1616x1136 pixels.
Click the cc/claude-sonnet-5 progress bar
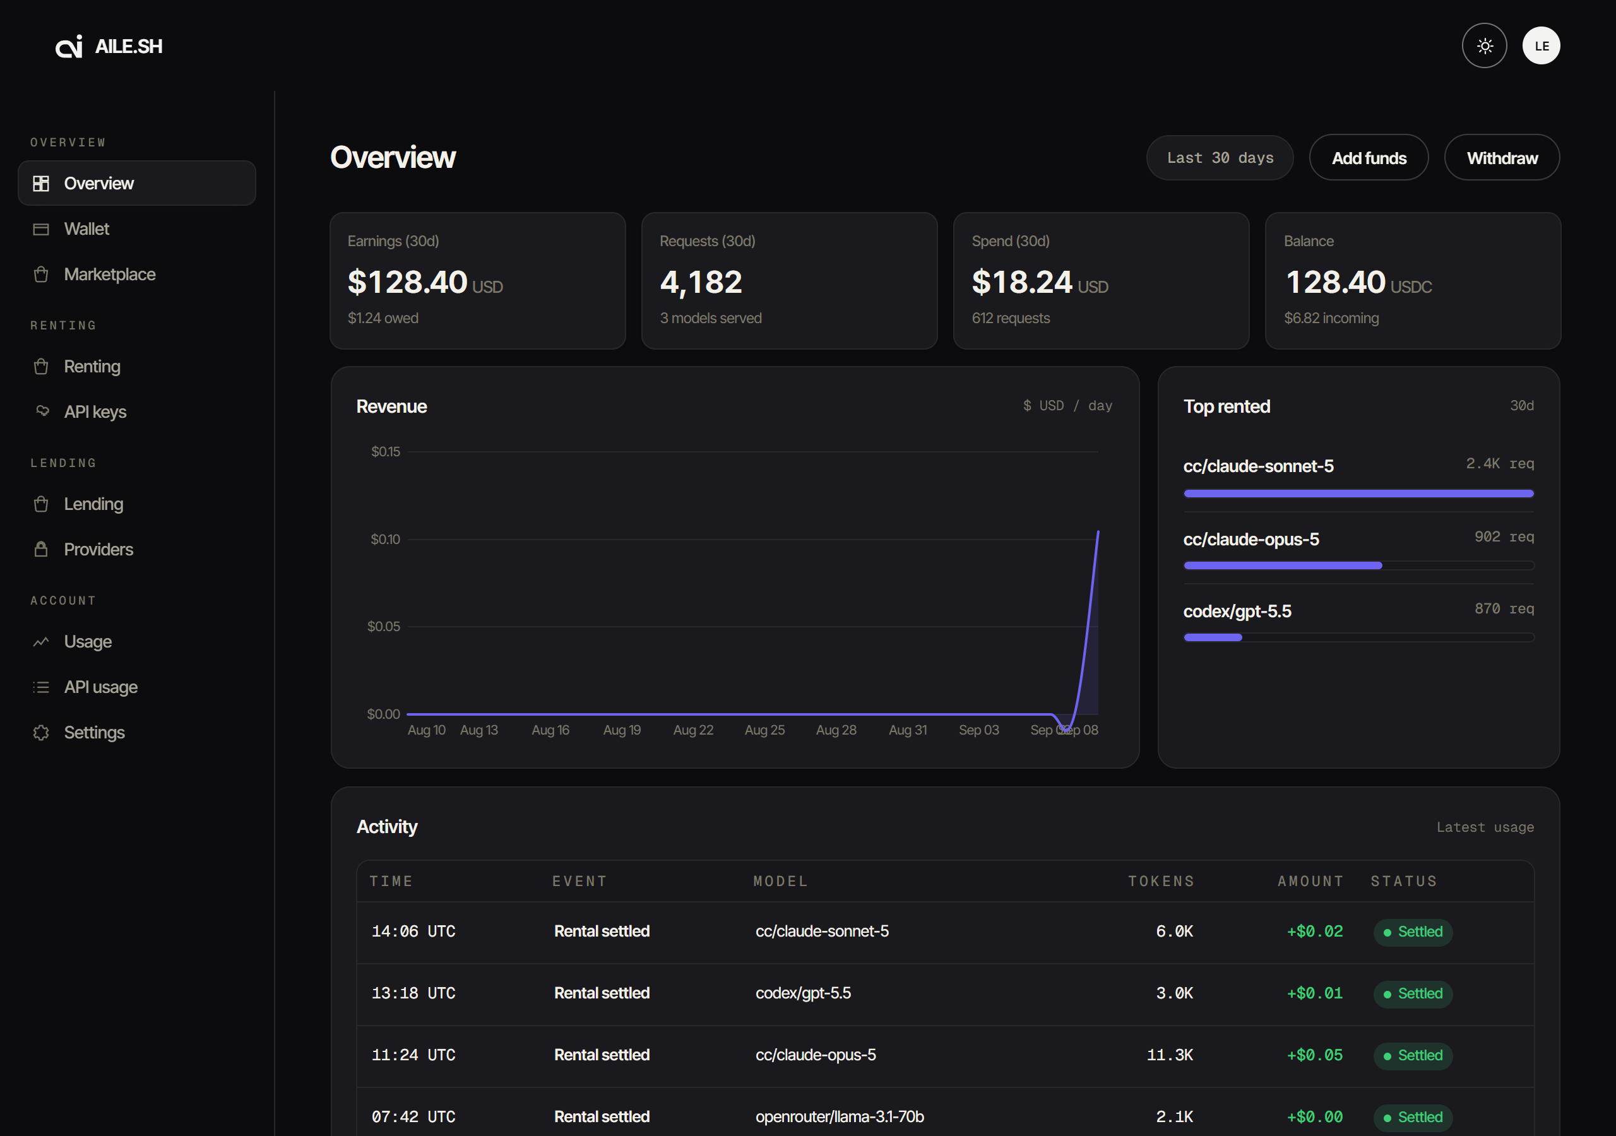[x=1358, y=494]
